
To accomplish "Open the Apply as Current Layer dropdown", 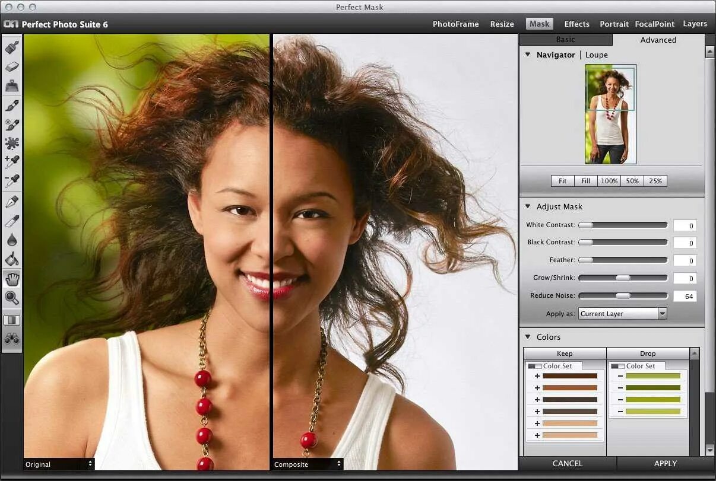I will point(622,314).
